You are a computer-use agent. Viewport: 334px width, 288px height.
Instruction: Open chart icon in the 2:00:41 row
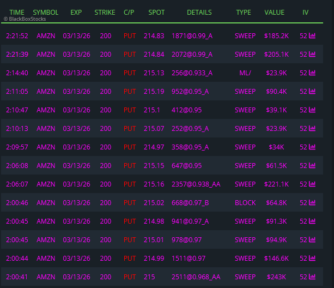(x=312, y=277)
